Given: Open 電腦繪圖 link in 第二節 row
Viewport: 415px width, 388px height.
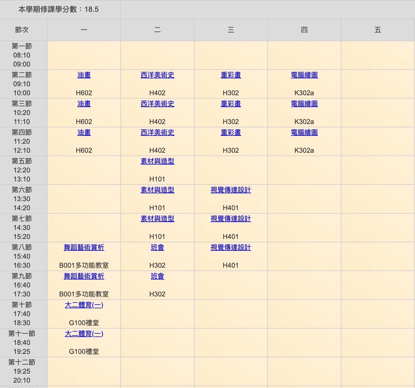Looking at the screenshot, I should point(304,75).
